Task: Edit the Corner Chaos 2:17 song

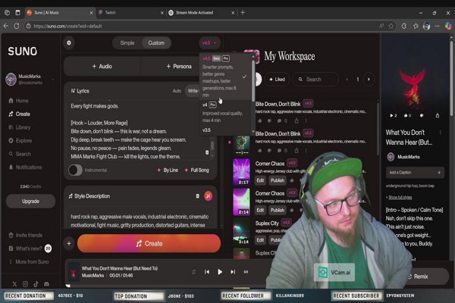Action: pos(260,180)
